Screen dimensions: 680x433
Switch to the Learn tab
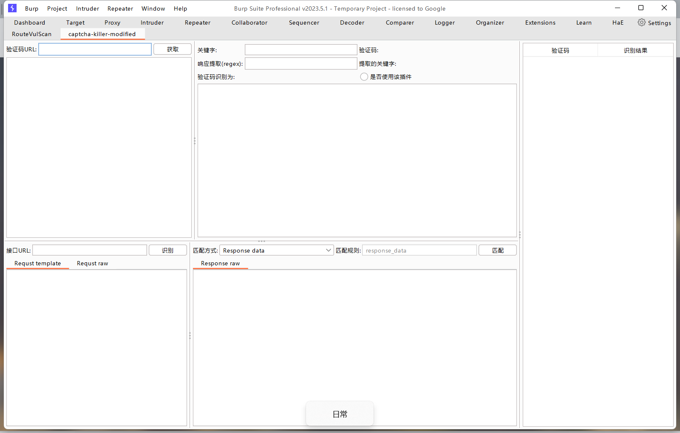(x=584, y=22)
